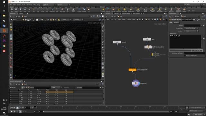This screenshot has width=206, height=116.
Task: Switch to the Bindings tab
Action: coord(176,23)
